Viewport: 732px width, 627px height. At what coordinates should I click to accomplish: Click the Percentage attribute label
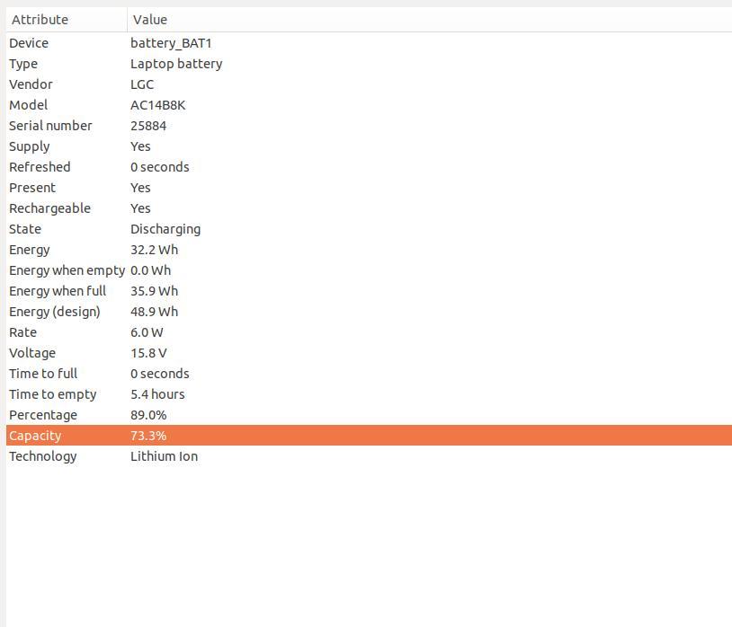43,415
